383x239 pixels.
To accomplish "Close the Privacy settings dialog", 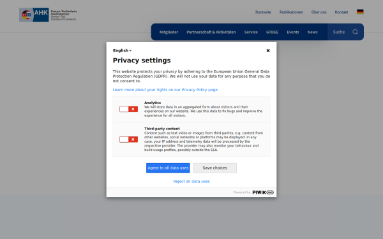I will [x=268, y=50].
